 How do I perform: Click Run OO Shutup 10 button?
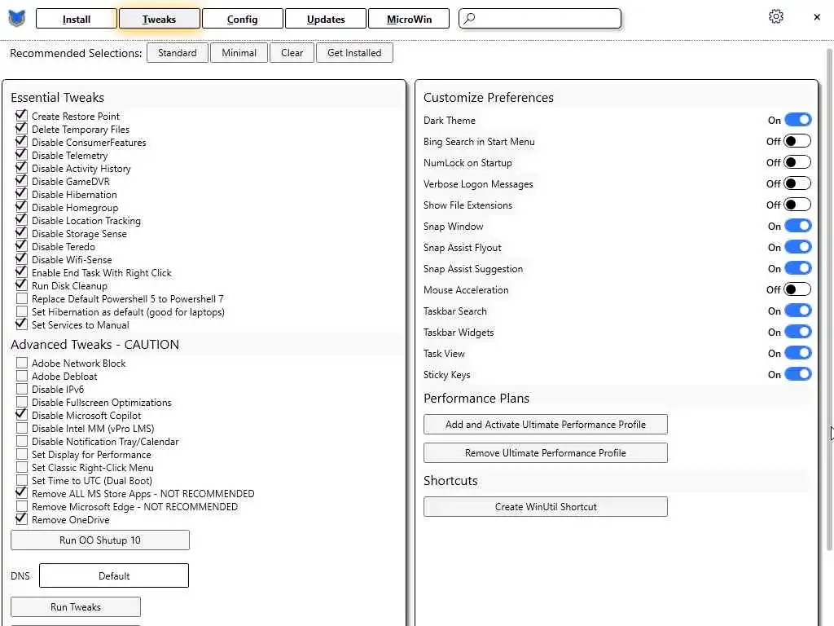pyautogui.click(x=100, y=540)
